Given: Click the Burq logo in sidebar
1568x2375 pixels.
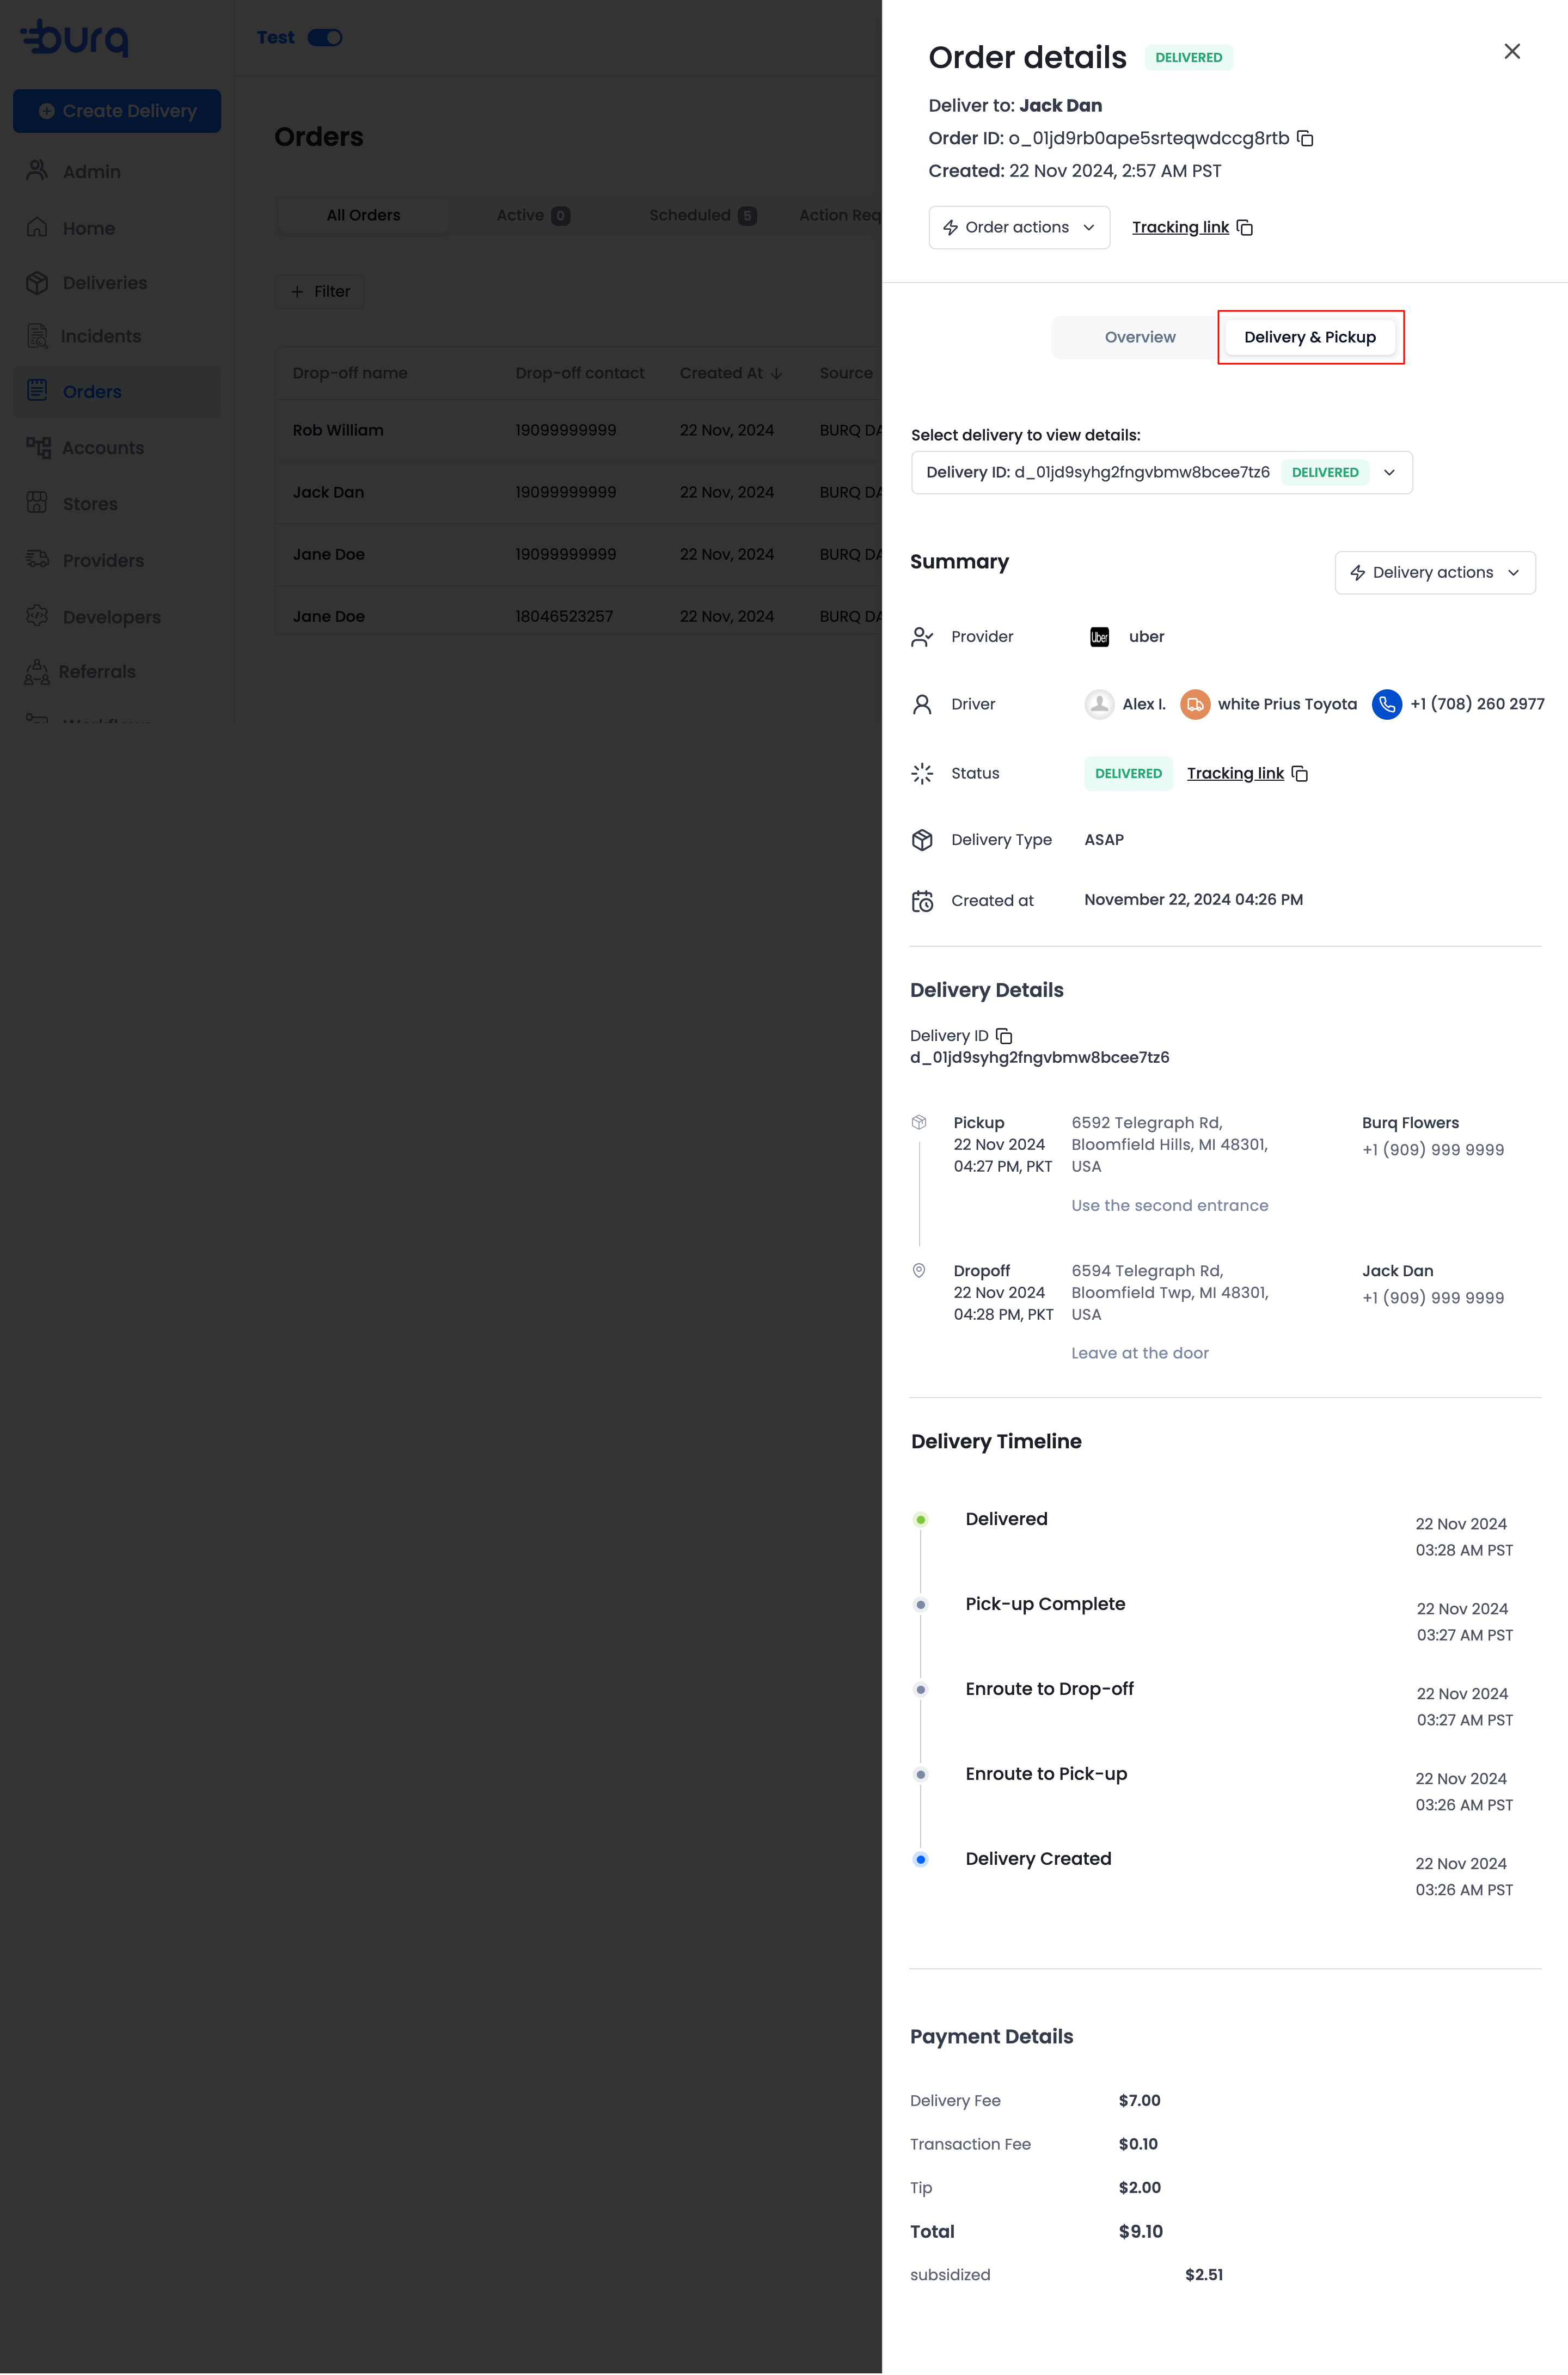Looking at the screenshot, I should 75,38.
